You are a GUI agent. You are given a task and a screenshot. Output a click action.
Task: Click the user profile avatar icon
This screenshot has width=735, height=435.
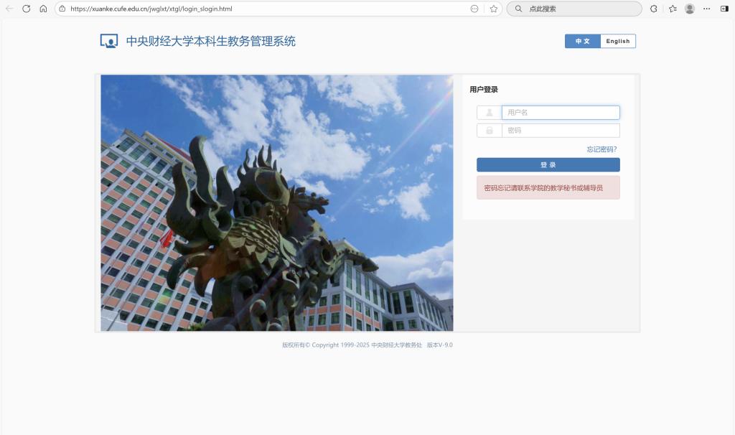pyautogui.click(x=690, y=9)
